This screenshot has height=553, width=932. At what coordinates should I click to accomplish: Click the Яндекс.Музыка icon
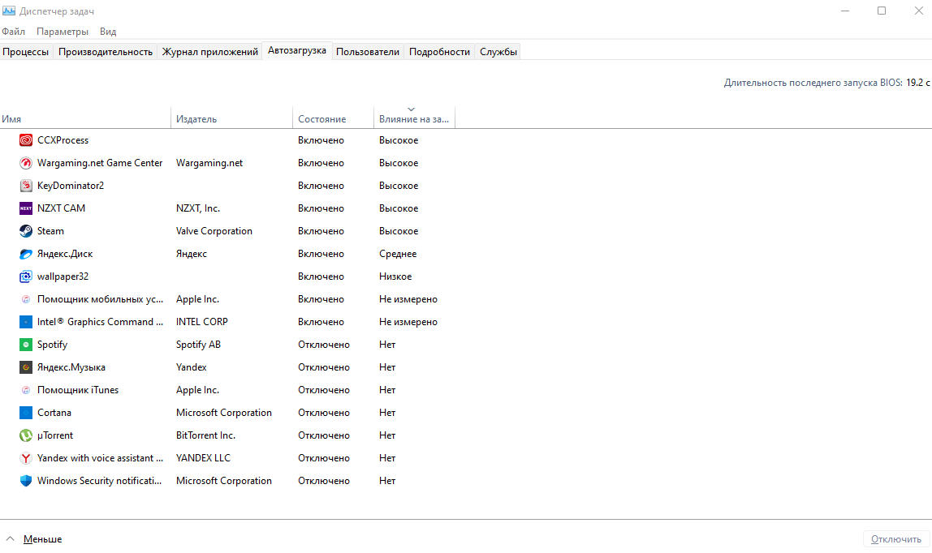coord(25,367)
